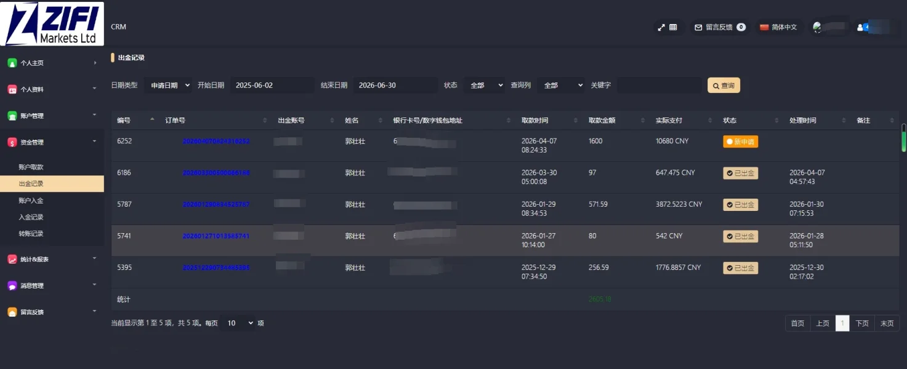Open the 日期类型 申请日期 dropdown
The width and height of the screenshot is (907, 369).
(168, 85)
